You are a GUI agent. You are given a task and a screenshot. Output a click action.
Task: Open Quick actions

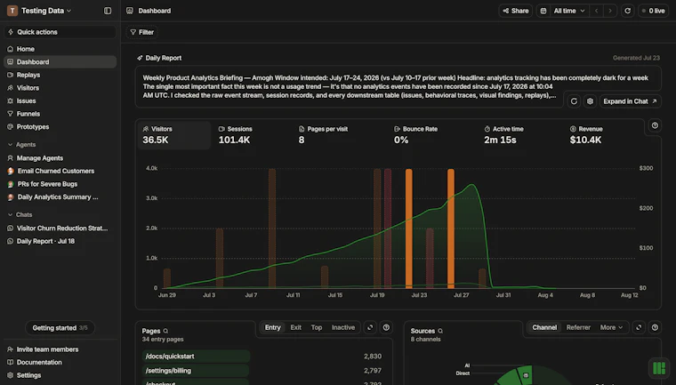click(x=60, y=32)
